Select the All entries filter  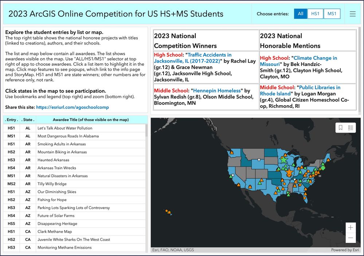click(x=301, y=14)
